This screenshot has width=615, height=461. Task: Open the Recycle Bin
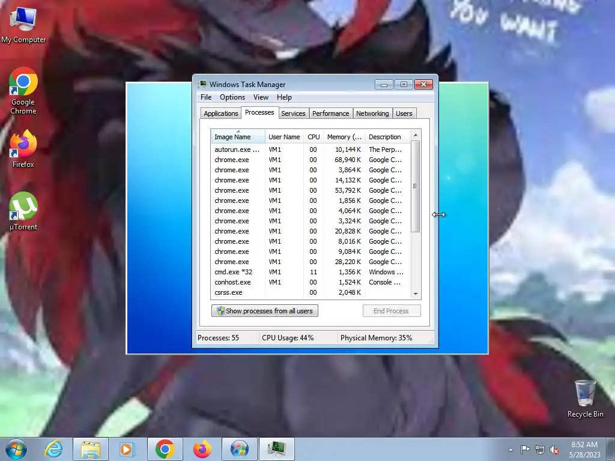tap(585, 399)
